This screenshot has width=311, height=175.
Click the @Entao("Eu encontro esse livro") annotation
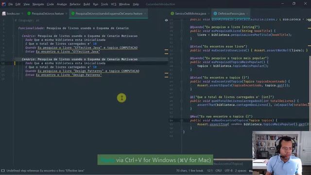[x=219, y=47]
